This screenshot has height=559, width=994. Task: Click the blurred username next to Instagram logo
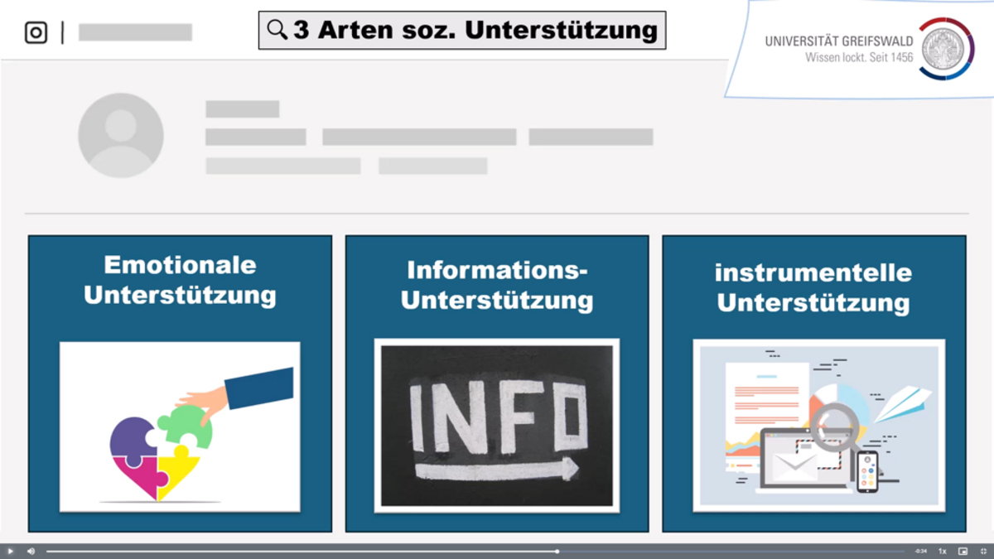135,32
